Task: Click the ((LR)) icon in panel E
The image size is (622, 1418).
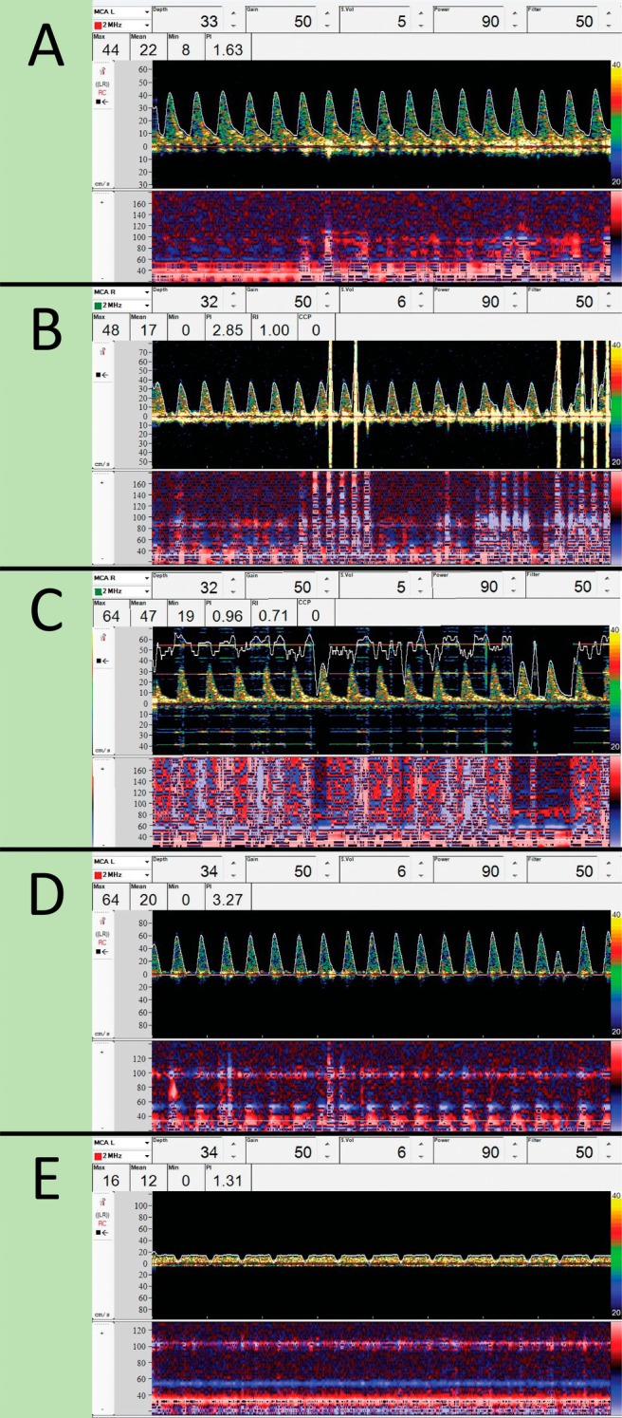Action: (x=101, y=1215)
